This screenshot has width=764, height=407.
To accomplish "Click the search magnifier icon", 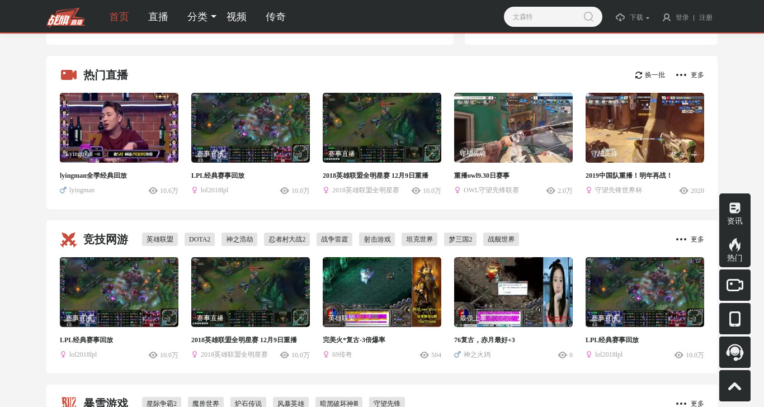I will (x=588, y=17).
